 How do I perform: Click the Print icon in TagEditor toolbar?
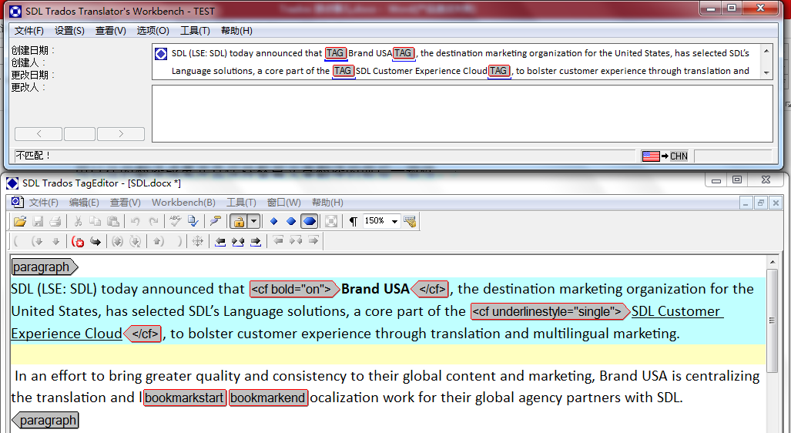click(x=55, y=221)
